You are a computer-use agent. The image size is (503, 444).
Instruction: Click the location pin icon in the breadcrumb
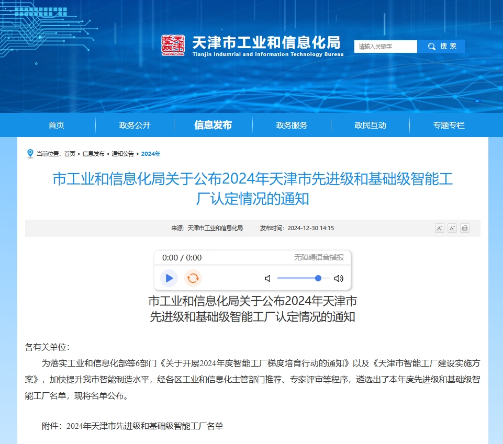[30, 153]
